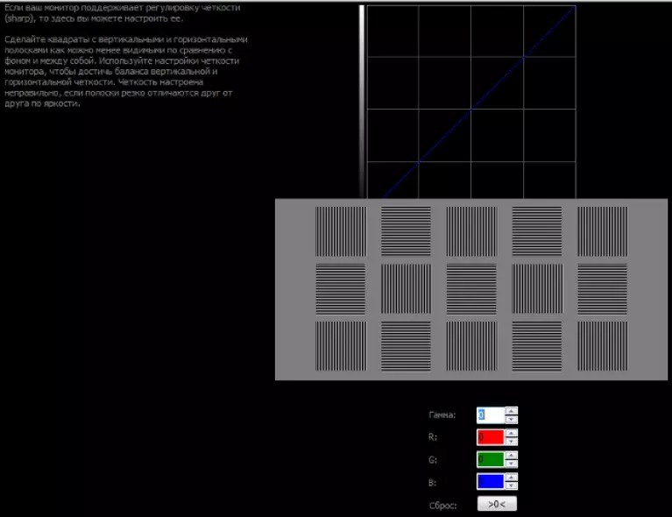Click the text 'Если ваш монитор поддерживает'
672x517 pixels.
point(74,8)
